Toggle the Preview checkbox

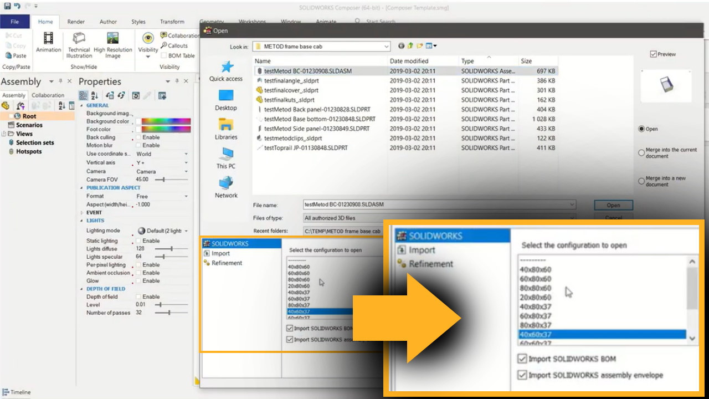click(654, 54)
